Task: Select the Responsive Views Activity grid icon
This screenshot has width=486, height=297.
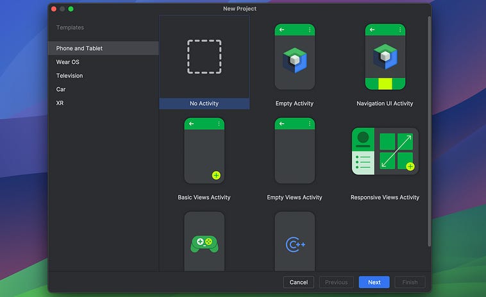Action: click(385, 151)
